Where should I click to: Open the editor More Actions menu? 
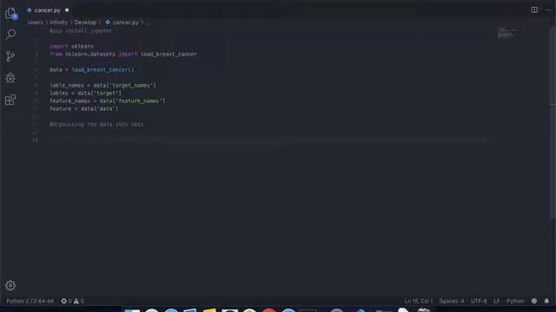[548, 10]
